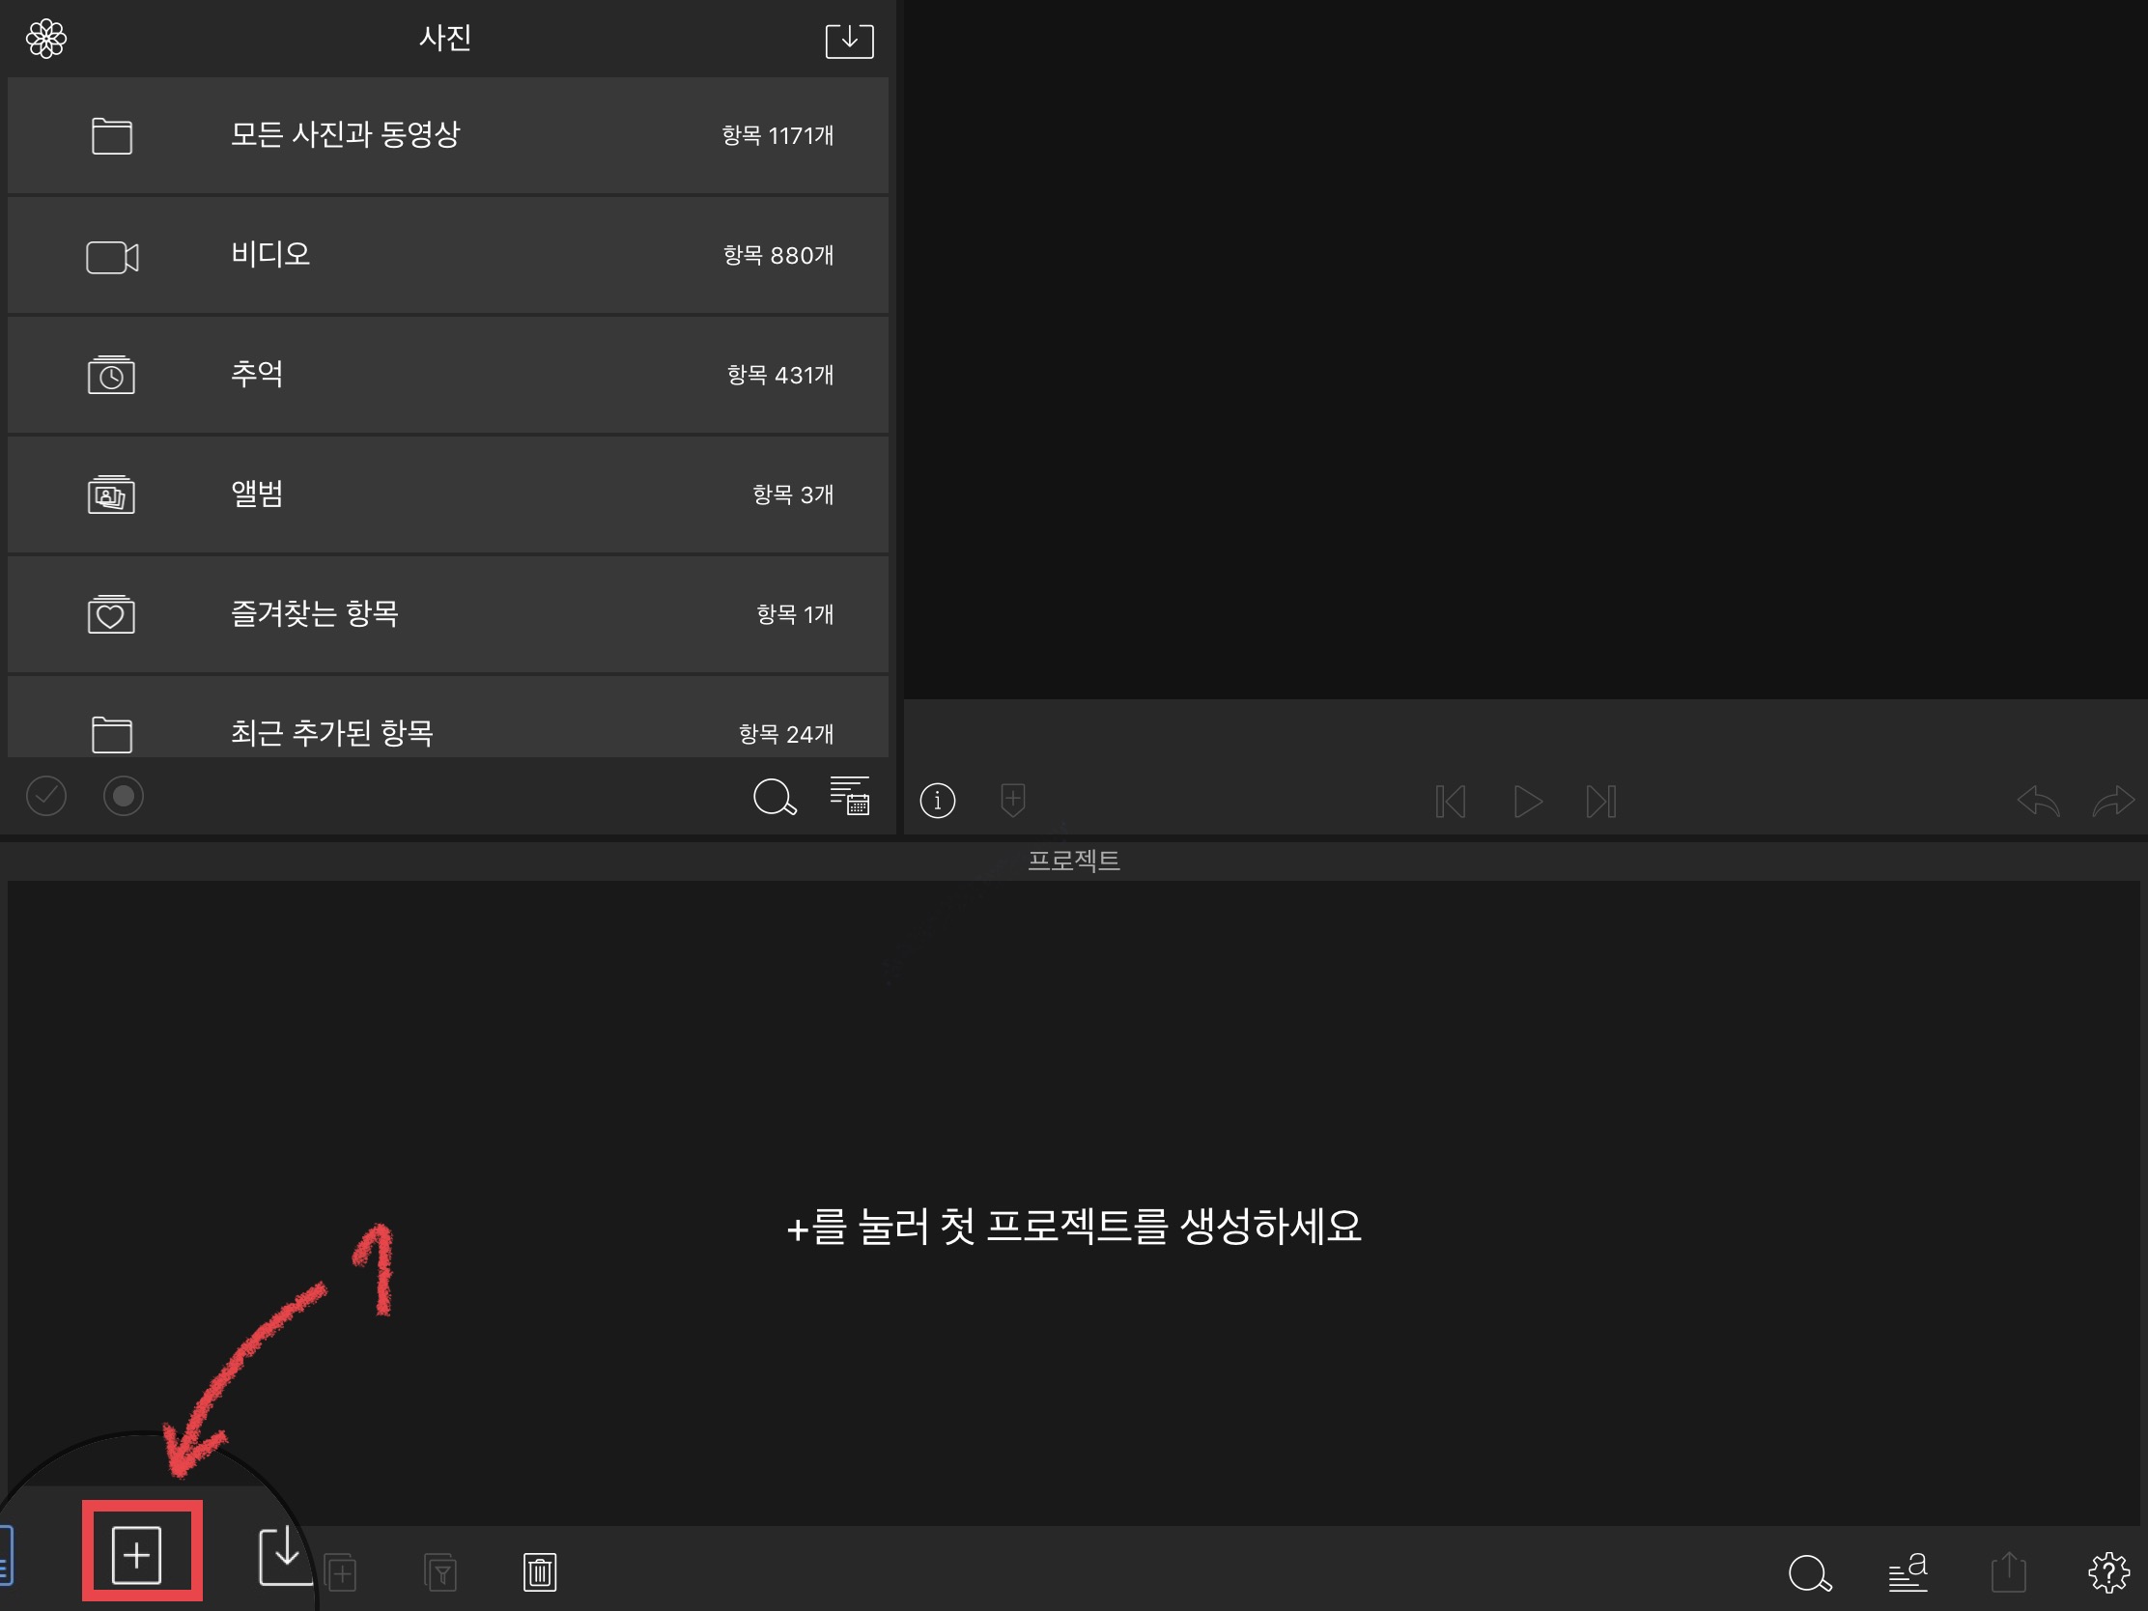Tap the import project download icon
The height and width of the screenshot is (1611, 2148).
pos(284,1555)
